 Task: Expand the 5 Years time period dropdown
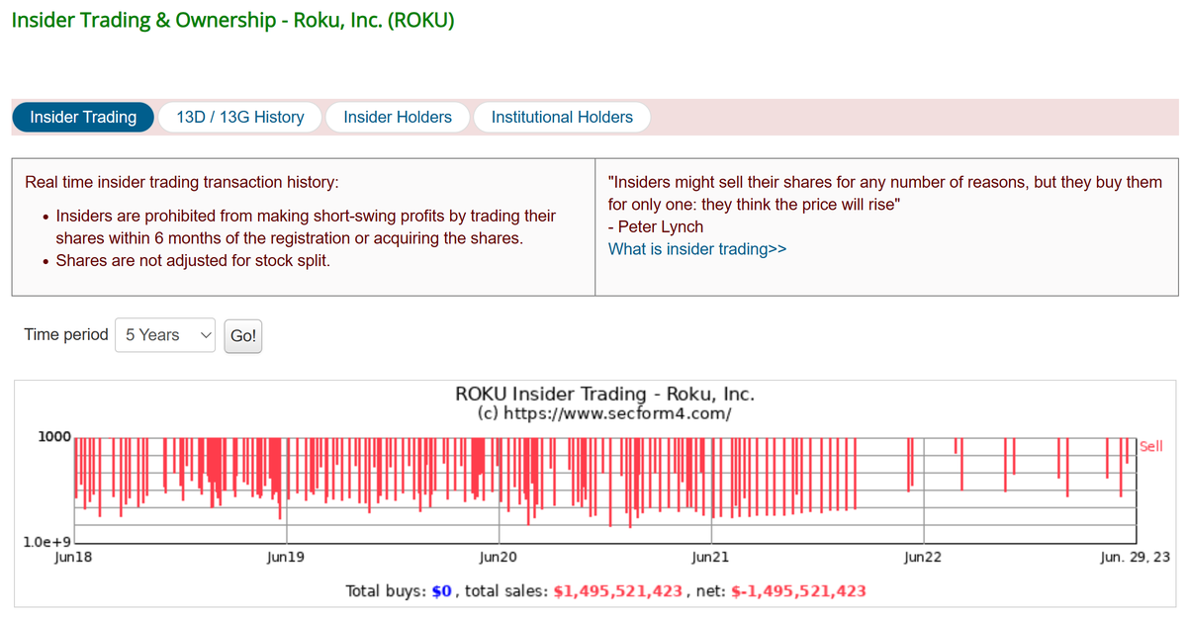(165, 335)
